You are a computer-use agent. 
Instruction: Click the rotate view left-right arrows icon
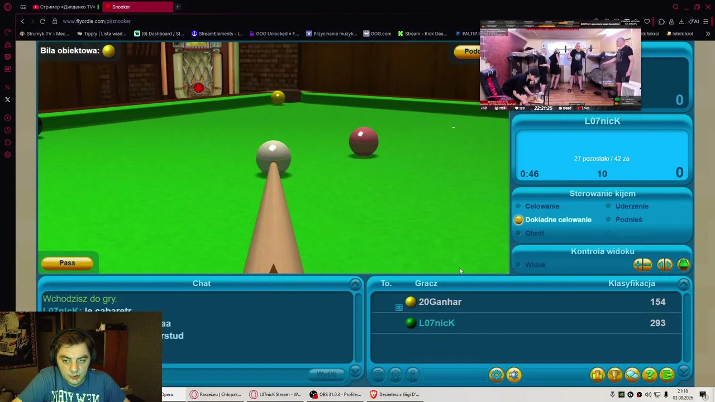(x=665, y=265)
